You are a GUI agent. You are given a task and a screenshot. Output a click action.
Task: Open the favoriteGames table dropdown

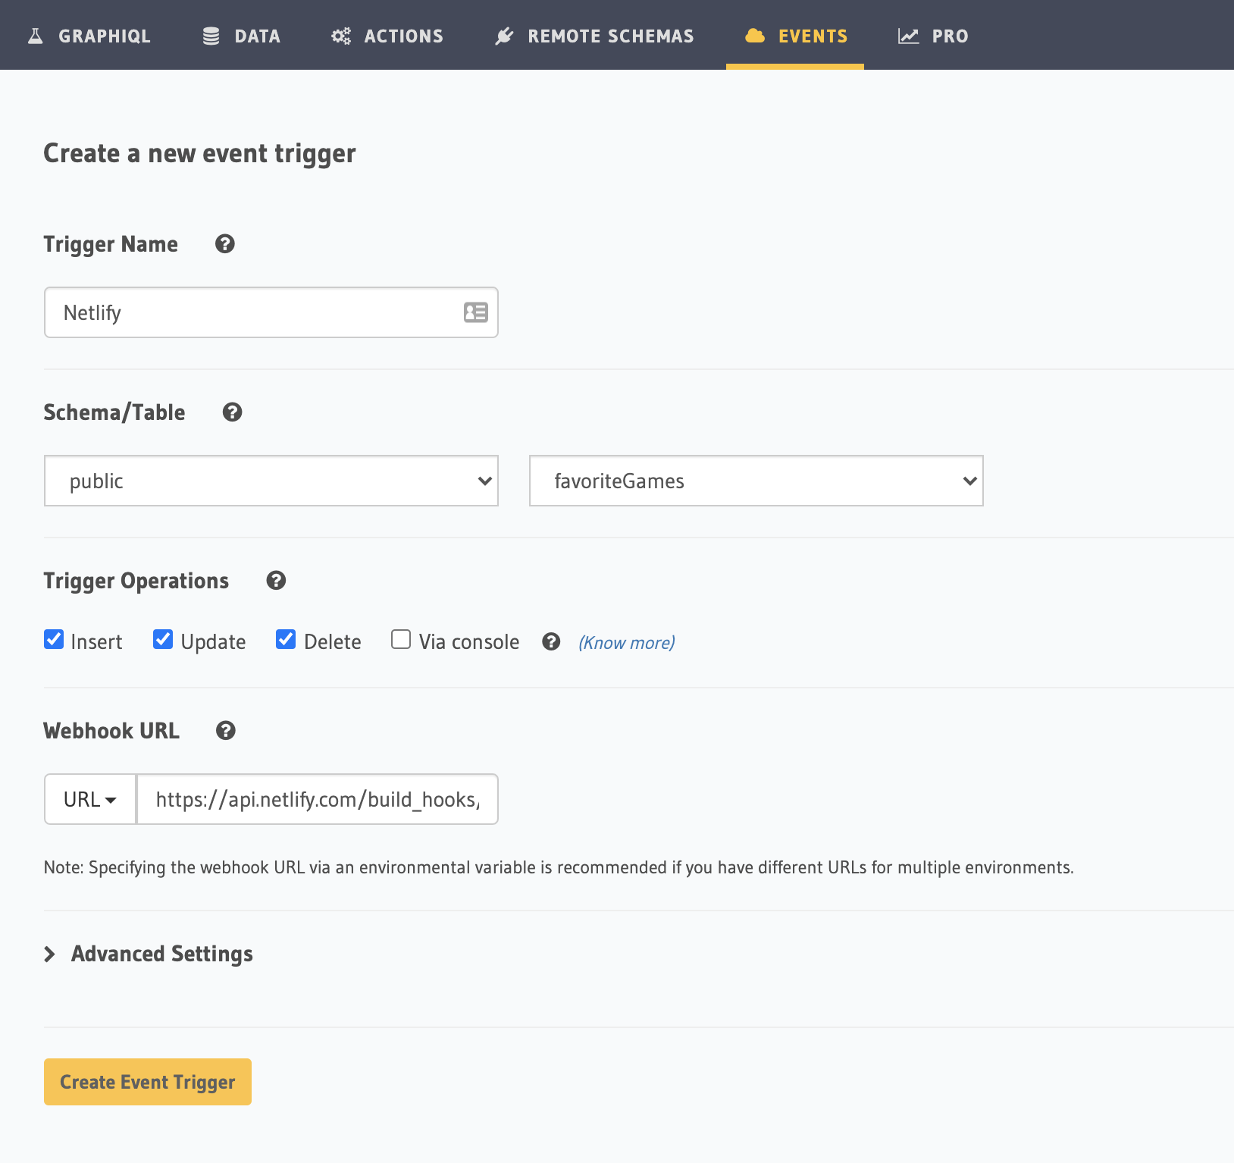tap(755, 481)
